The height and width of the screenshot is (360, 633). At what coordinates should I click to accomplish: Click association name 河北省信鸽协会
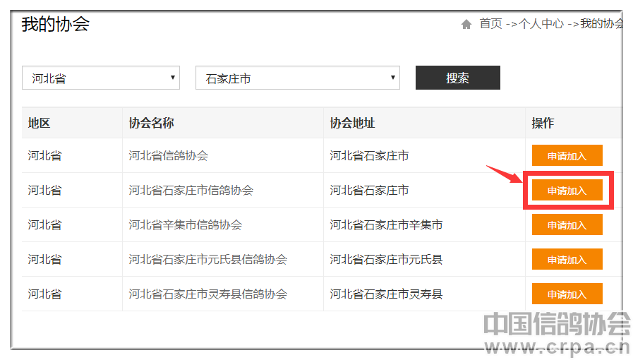tap(169, 156)
